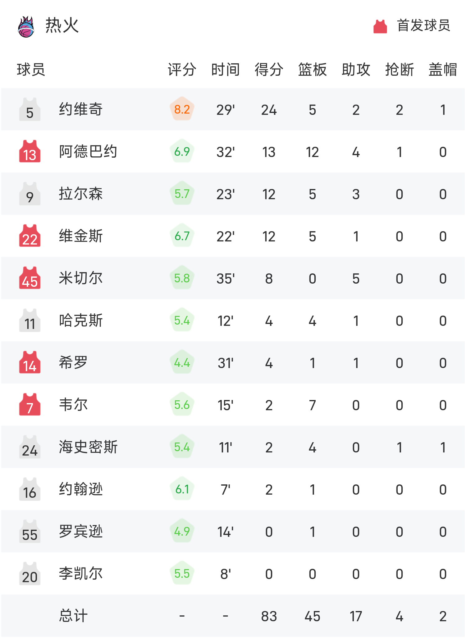Viewport: 466px width, 638px height.
Task: Click jersey number 5 icon for 约维奇
Action: [x=30, y=109]
